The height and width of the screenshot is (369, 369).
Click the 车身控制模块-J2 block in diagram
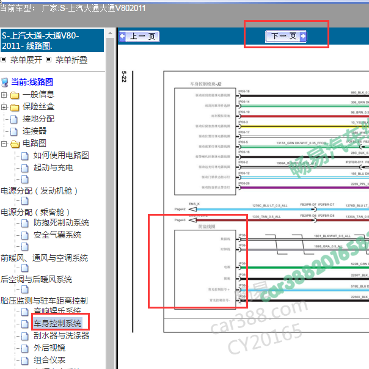click(x=205, y=142)
